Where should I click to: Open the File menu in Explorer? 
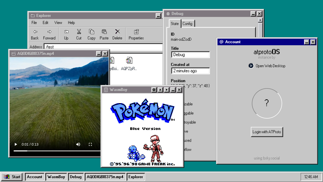pyautogui.click(x=34, y=22)
